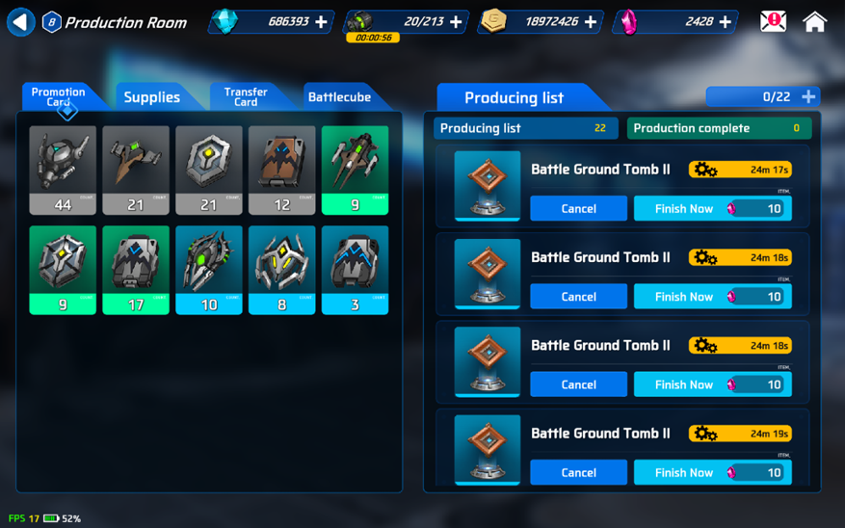
Task: Open the mail notification envelope icon
Action: tap(773, 21)
